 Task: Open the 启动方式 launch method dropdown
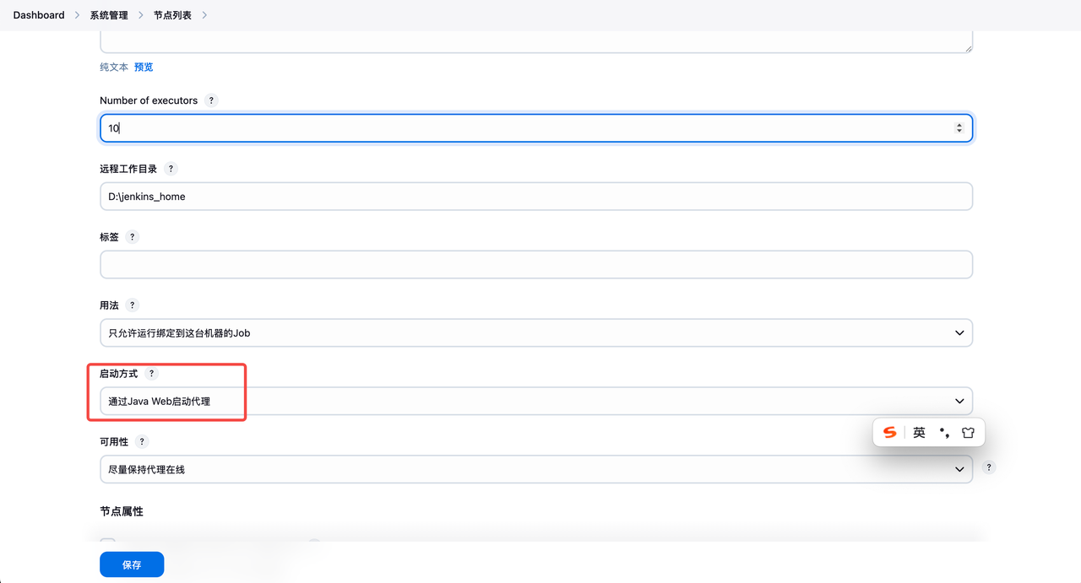coord(535,402)
